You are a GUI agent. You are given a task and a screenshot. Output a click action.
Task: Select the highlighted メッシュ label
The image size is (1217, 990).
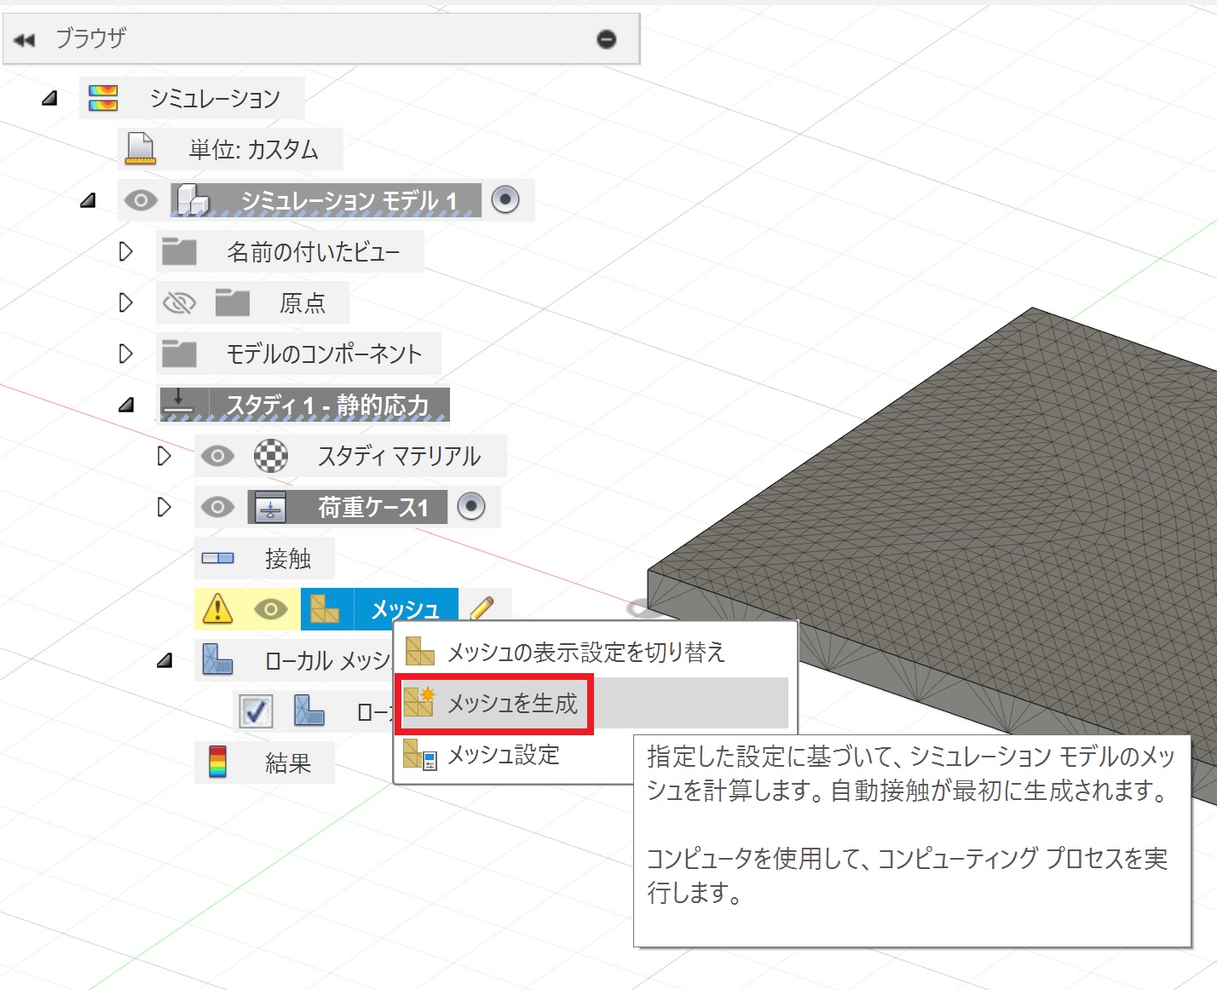406,609
